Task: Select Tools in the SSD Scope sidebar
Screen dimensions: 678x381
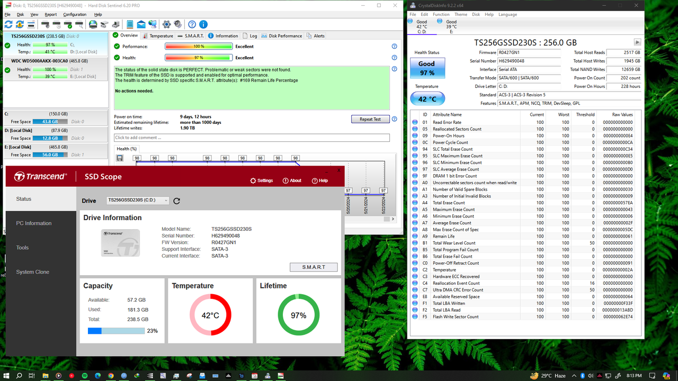Action: pyautogui.click(x=41, y=248)
